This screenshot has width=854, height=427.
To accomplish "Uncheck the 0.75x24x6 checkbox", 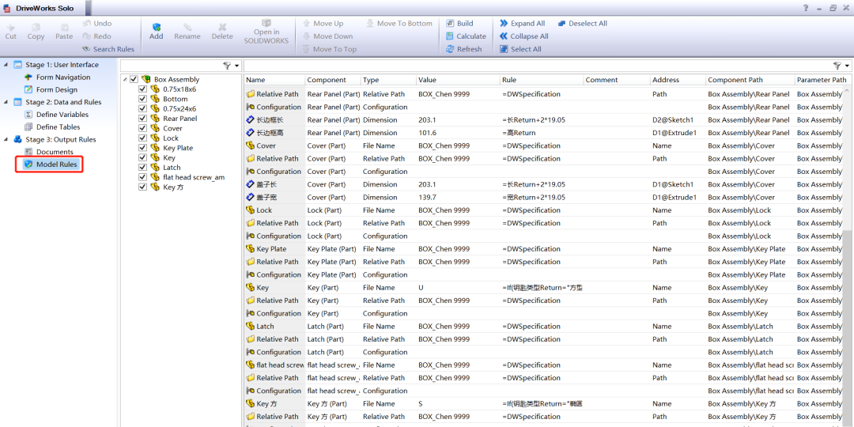I will click(x=142, y=108).
